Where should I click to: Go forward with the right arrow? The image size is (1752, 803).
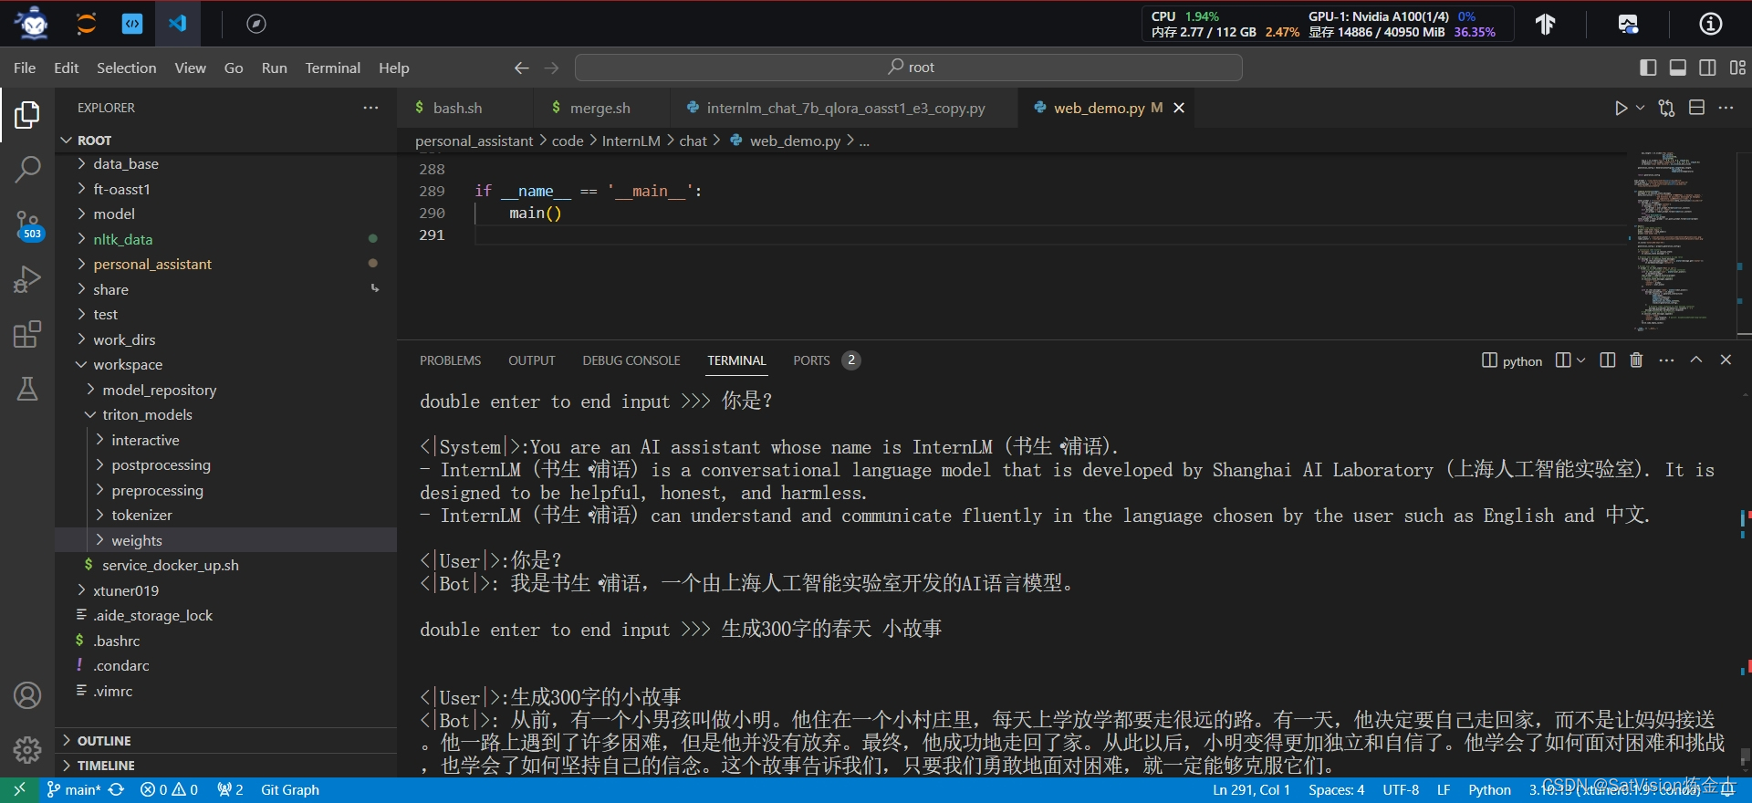[x=551, y=68]
